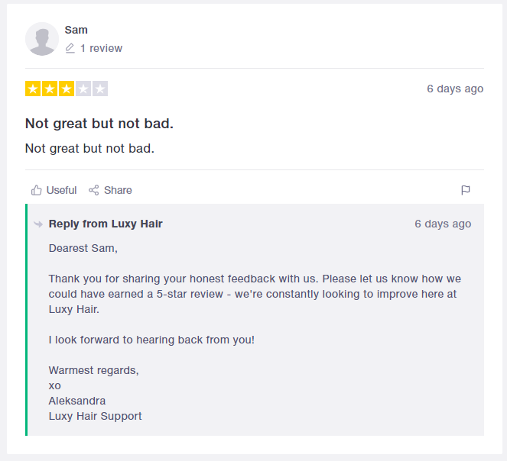Click the share network icon
Viewport: 507px width, 461px height.
(94, 190)
